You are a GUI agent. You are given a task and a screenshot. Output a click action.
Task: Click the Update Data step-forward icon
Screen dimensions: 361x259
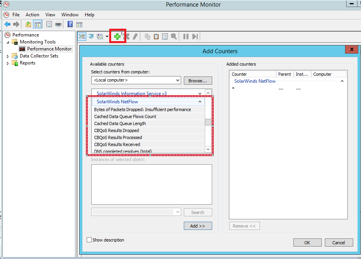(195, 37)
